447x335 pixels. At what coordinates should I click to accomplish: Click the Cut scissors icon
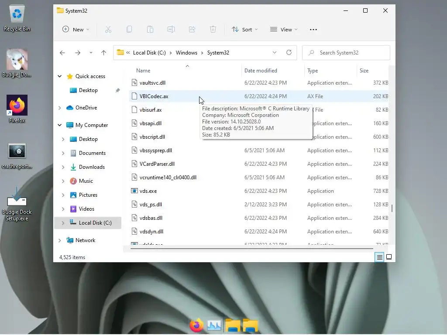point(108,29)
